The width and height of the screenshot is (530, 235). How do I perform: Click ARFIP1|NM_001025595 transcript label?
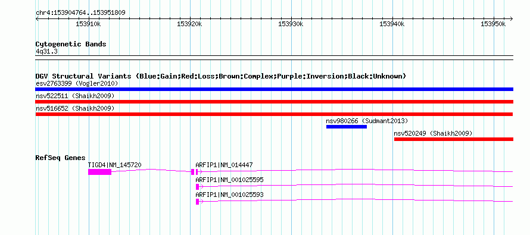[229, 180]
